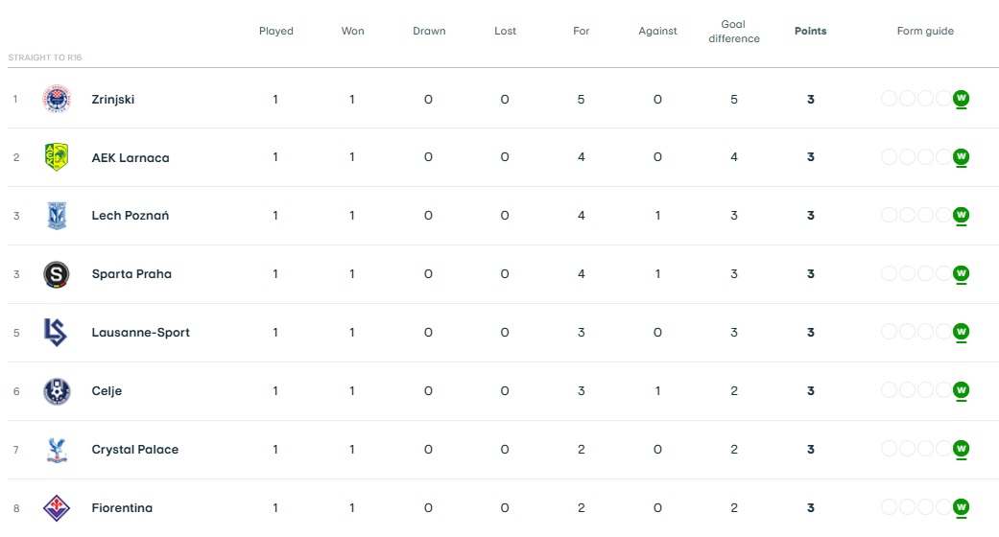Click the Lausanne-Sport club crest
The width and height of the screenshot is (999, 537).
coord(57,333)
